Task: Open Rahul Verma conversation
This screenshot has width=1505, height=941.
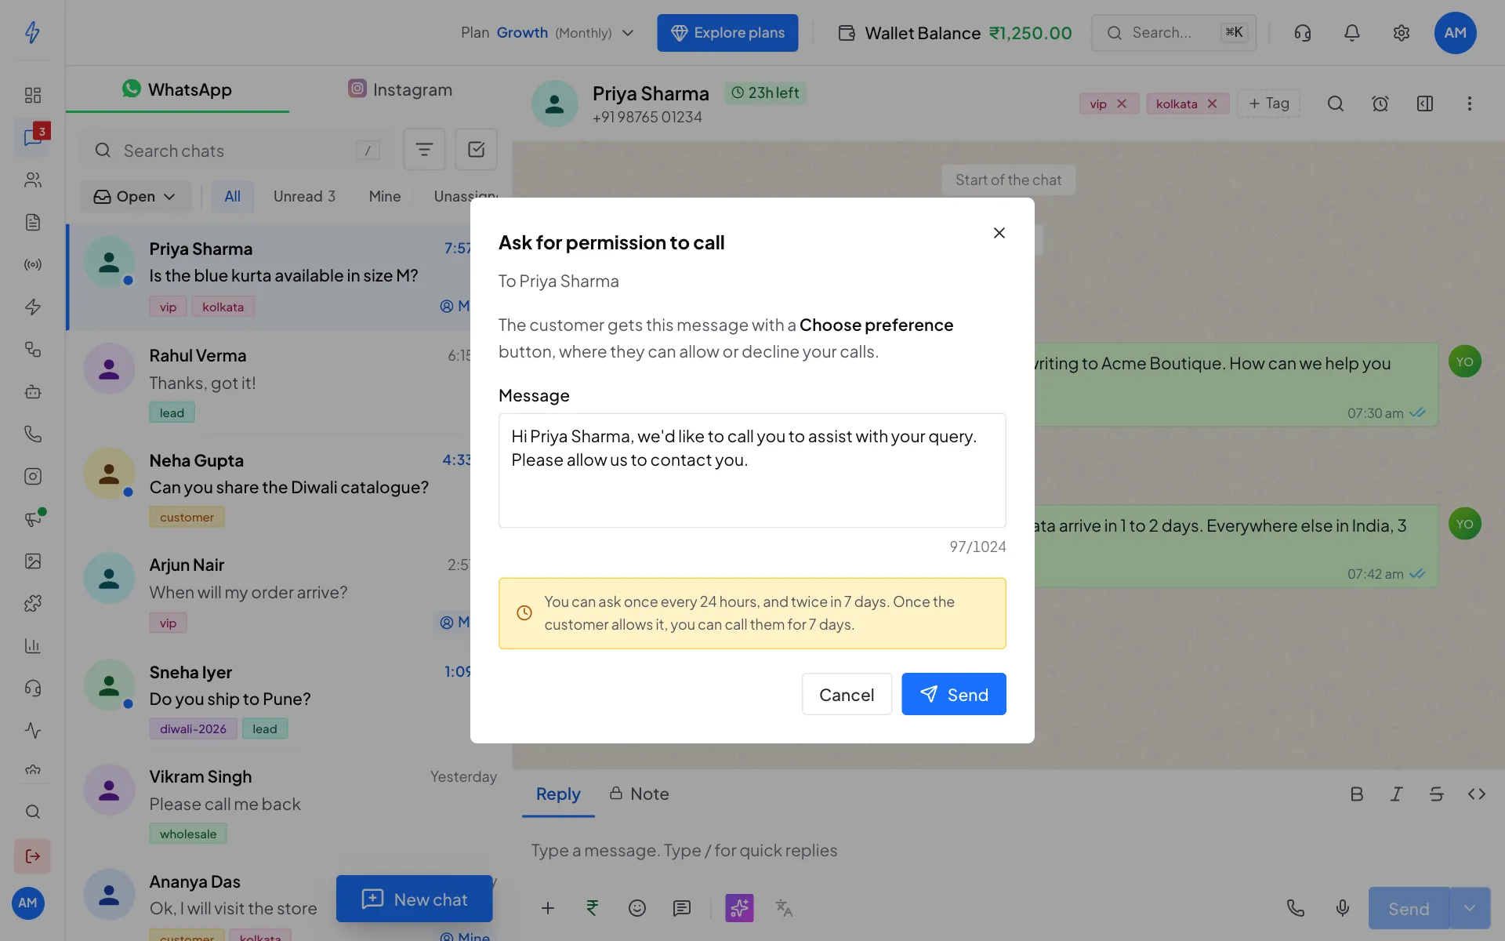Action: (x=269, y=383)
